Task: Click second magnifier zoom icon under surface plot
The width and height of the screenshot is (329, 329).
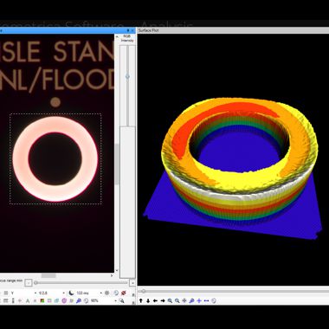Action: (177, 300)
